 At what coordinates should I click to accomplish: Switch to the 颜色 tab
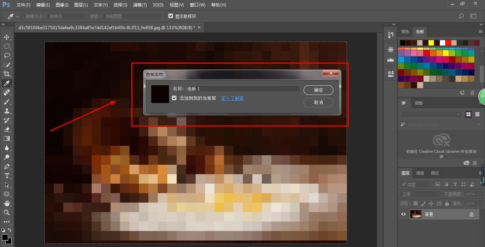(x=405, y=32)
